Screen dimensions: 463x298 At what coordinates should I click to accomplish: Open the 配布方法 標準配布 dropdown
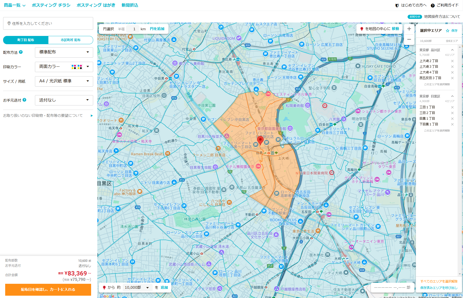(64, 52)
